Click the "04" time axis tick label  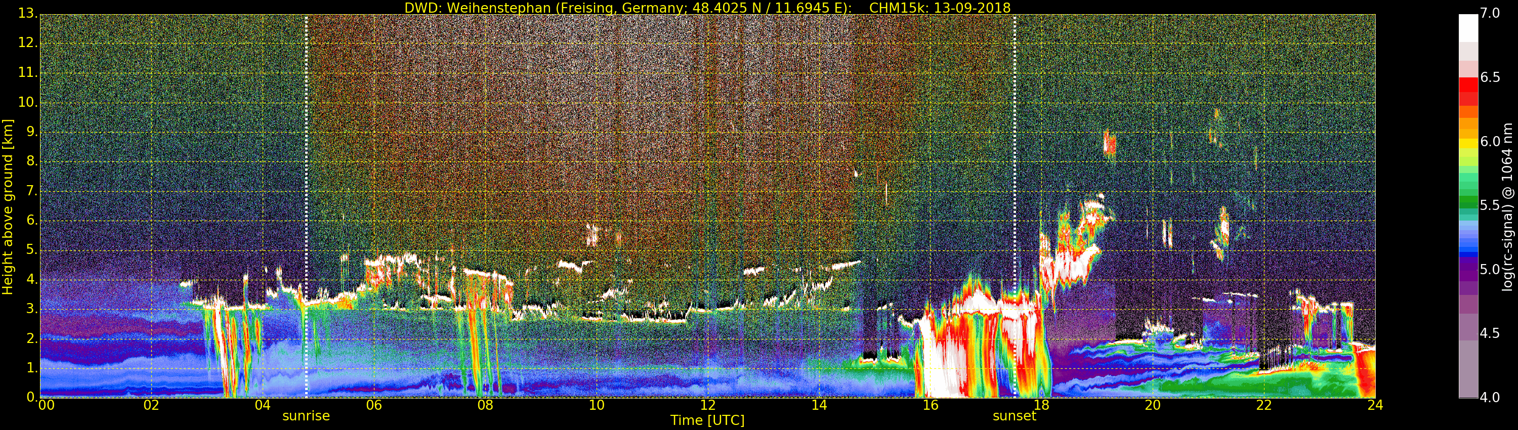tap(263, 405)
